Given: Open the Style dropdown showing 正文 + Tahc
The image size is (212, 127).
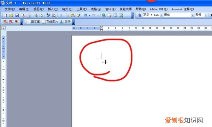Looking at the screenshot, I should pyautogui.click(x=161, y=15).
